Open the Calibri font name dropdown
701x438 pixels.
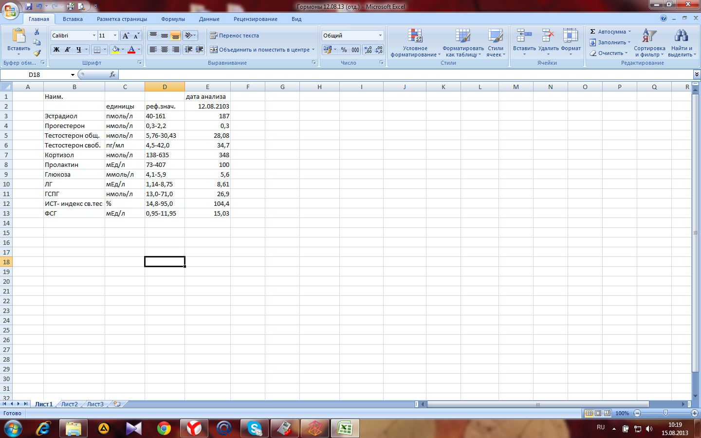tap(94, 36)
